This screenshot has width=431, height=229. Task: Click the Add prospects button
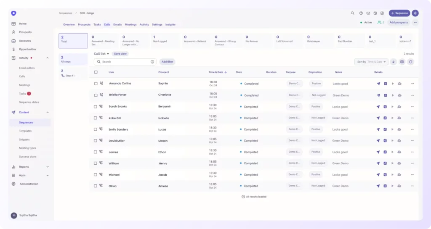click(x=398, y=22)
